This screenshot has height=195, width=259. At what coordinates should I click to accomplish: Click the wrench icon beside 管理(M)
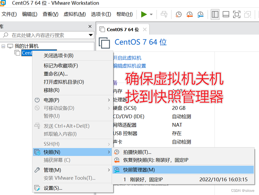click(x=37, y=170)
